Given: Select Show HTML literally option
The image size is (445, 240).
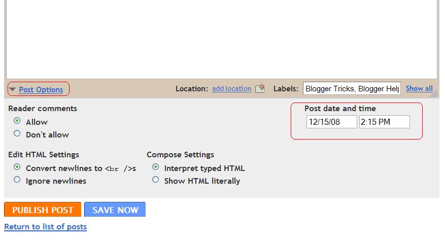Looking at the screenshot, I should click(x=156, y=180).
